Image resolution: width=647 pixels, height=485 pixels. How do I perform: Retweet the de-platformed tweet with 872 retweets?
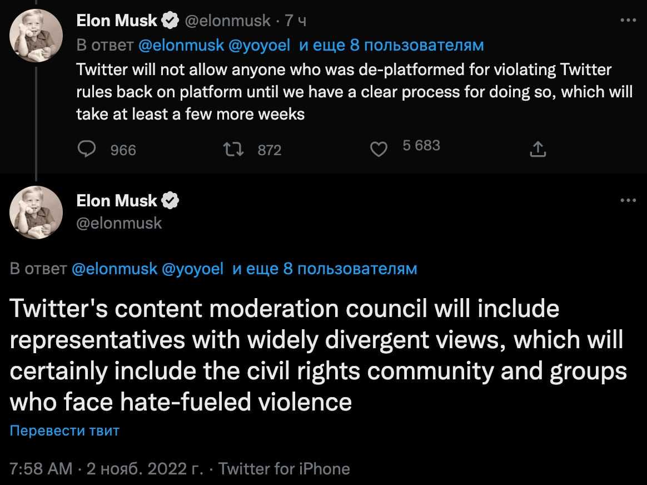(x=230, y=149)
